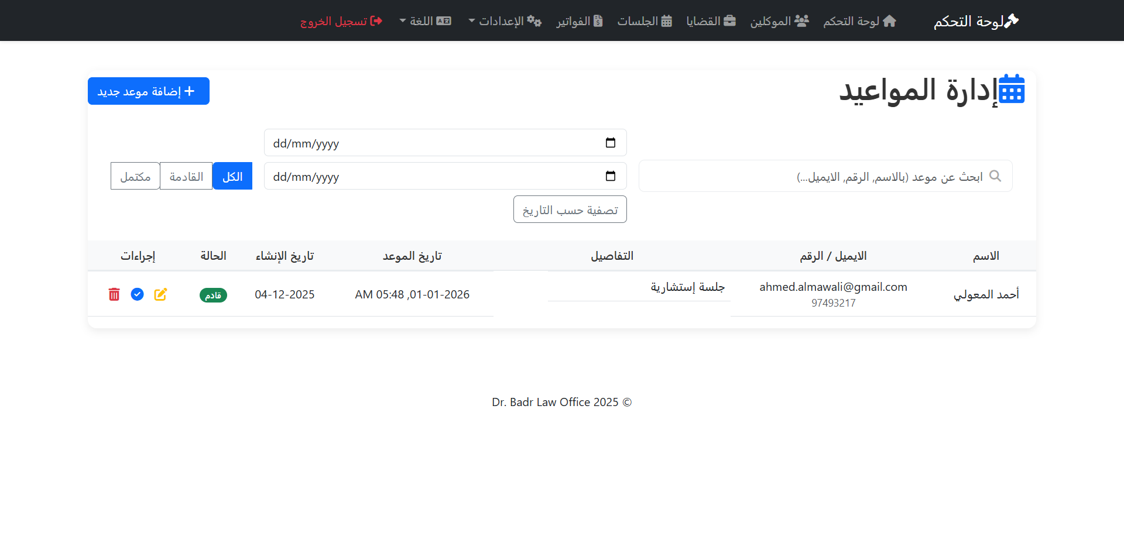Select the القادمة (upcoming) filter option
This screenshot has height=543, width=1124.
pos(186,176)
